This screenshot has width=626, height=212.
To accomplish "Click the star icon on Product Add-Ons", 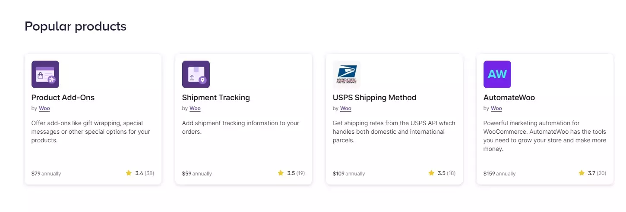I will pyautogui.click(x=129, y=173).
